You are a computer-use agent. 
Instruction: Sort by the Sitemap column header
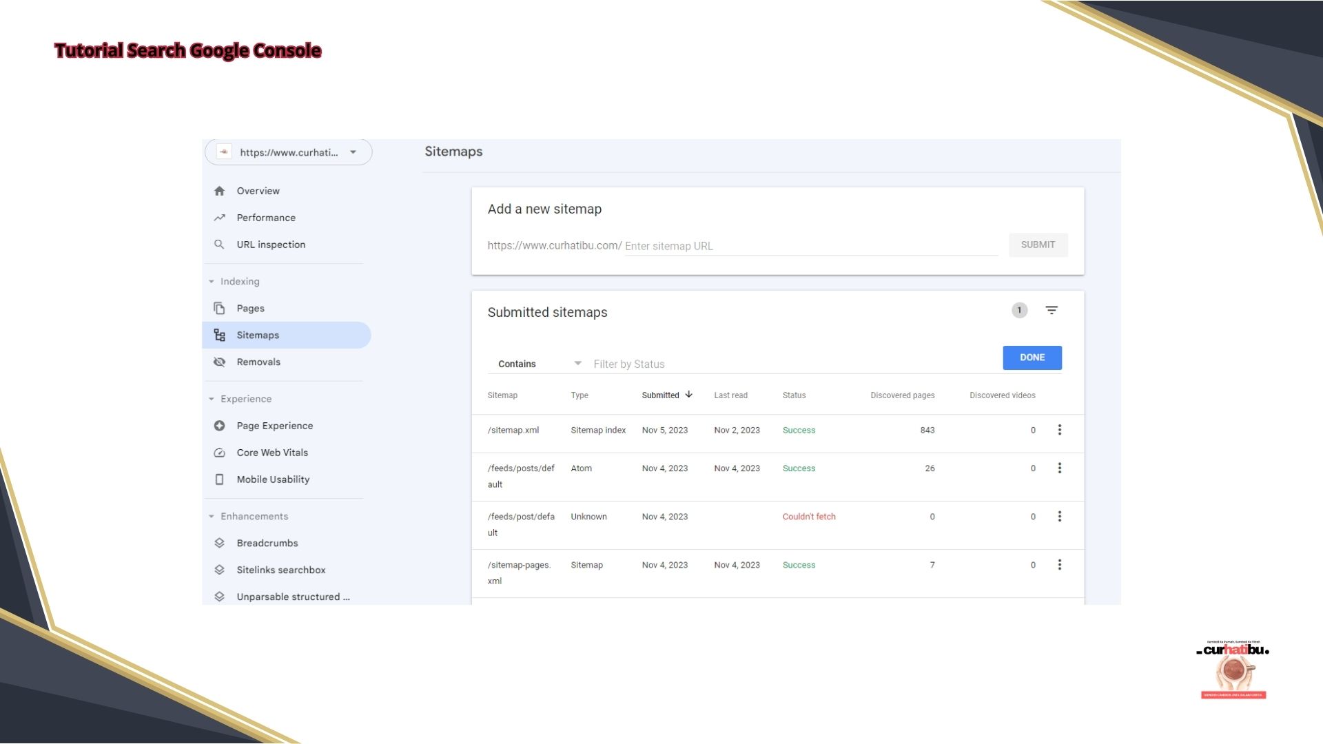(502, 395)
